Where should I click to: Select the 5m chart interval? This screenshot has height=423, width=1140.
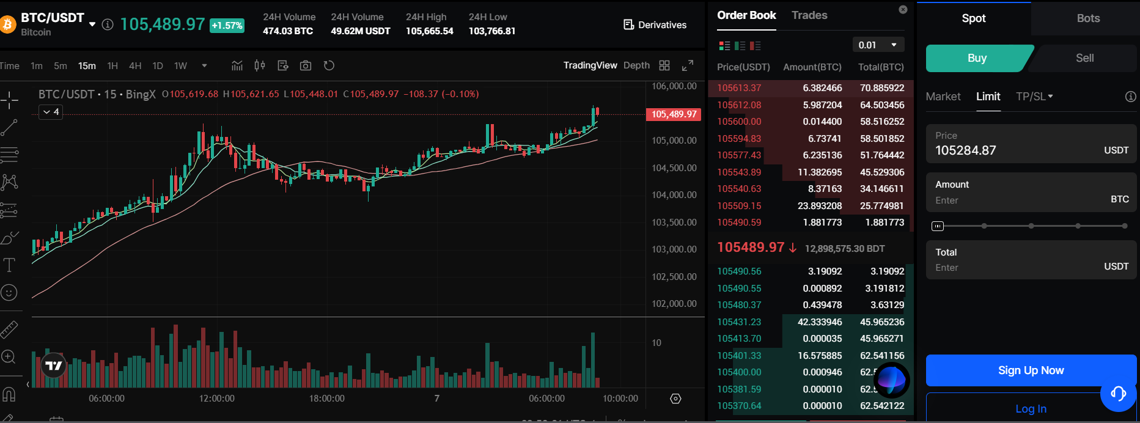pos(61,65)
